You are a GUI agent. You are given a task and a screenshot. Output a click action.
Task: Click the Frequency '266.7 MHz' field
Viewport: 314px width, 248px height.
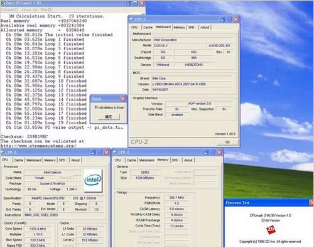[x=176, y=198]
